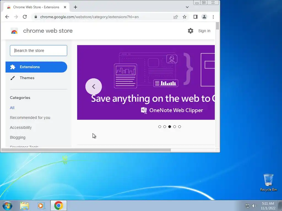Click the lock icon in address bar
Viewport: 282px width, 211px height.
tap(36, 17)
